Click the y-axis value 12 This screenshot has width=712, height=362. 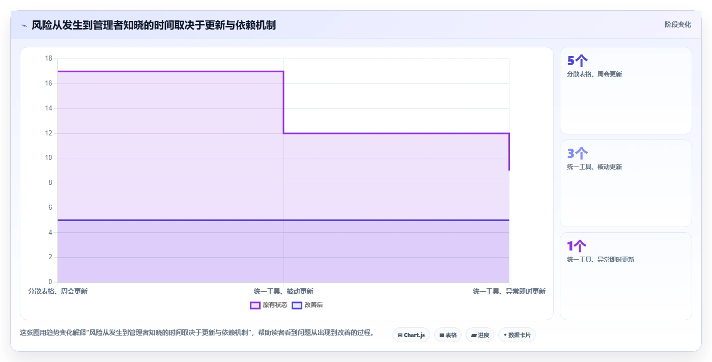click(x=48, y=133)
